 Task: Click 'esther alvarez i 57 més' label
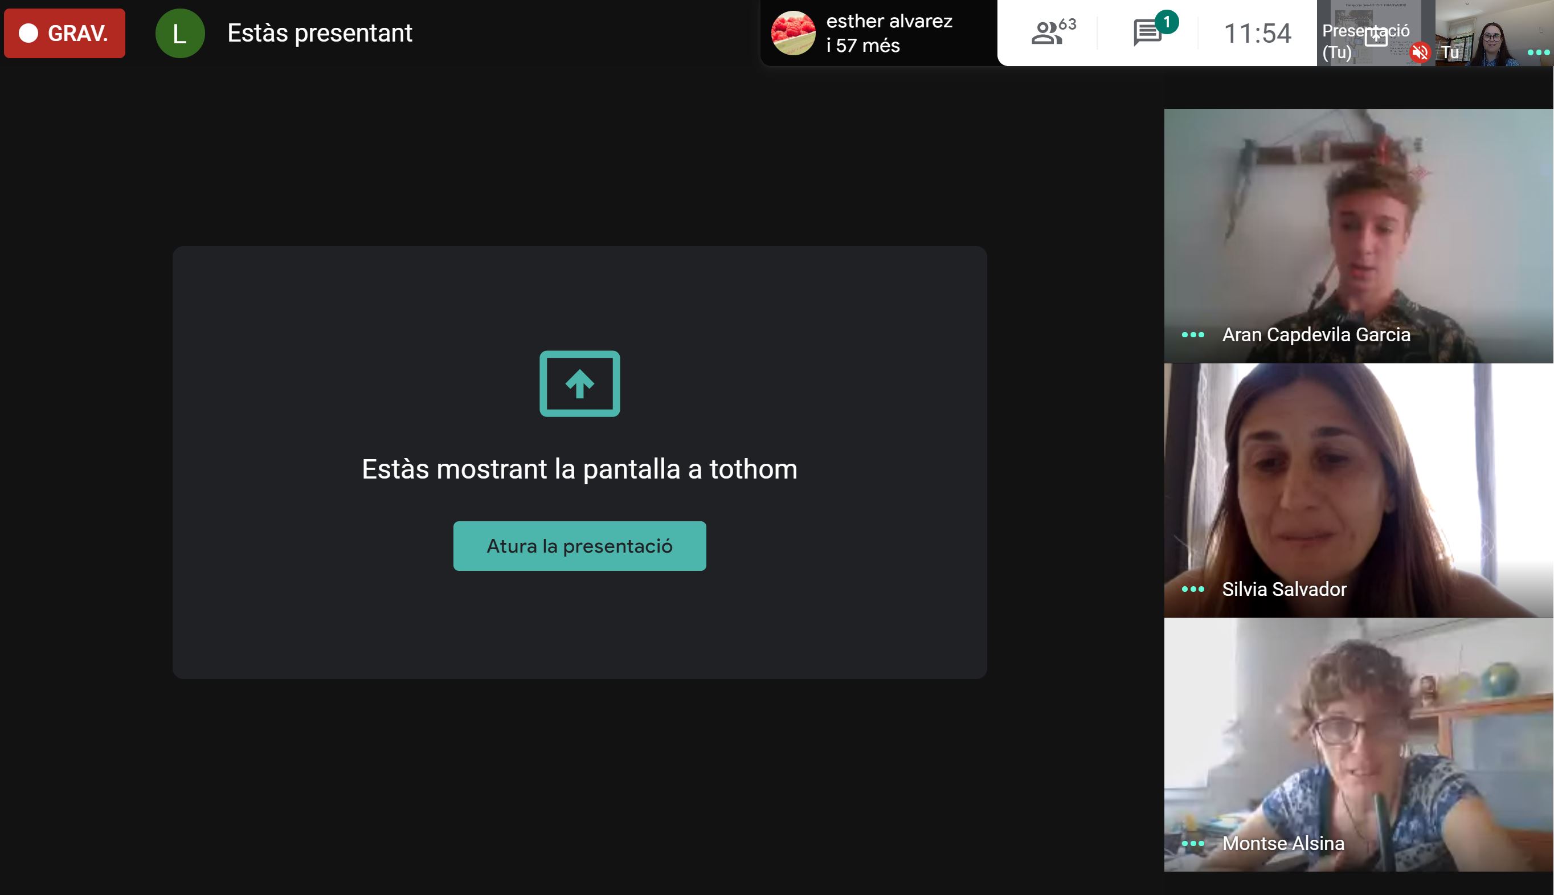[x=889, y=33]
